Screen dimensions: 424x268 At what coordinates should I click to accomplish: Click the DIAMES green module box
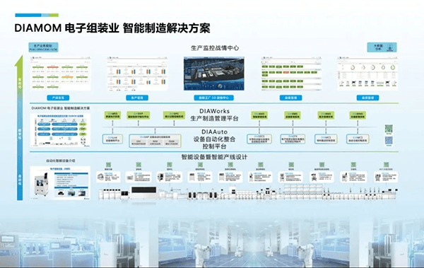(x=112, y=115)
